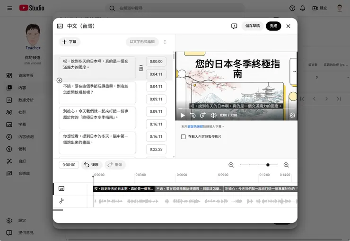This screenshot has width=350, height=241.
Task: Click the 0:06:00 mark on timeline ruler
Action: (182, 175)
